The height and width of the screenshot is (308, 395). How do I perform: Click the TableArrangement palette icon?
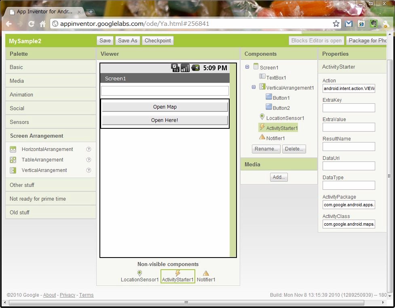point(13,160)
